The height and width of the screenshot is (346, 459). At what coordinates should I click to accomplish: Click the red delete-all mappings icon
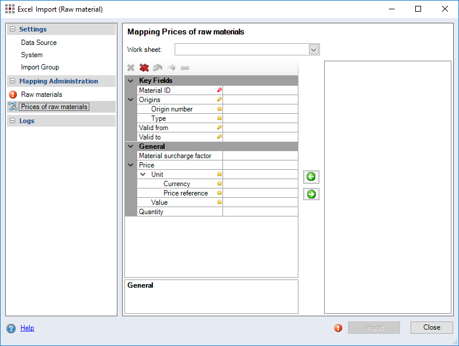[144, 68]
